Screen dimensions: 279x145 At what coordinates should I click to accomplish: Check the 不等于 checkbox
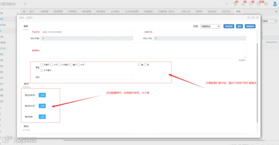pos(42,65)
